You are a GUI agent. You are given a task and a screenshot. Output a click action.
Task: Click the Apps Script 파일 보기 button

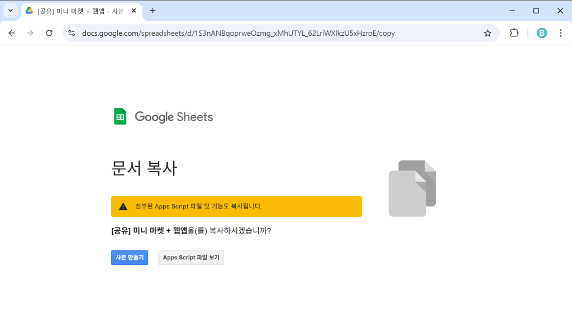(191, 258)
